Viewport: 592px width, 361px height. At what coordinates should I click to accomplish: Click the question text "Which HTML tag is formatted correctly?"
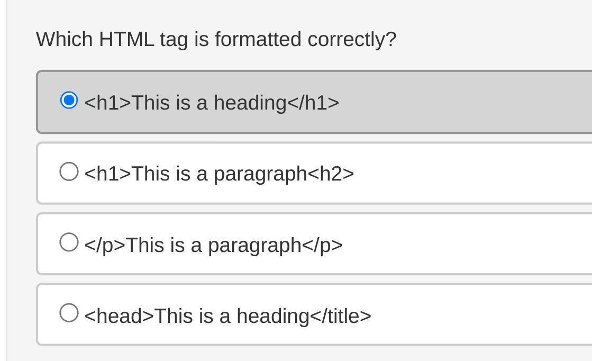click(x=216, y=39)
